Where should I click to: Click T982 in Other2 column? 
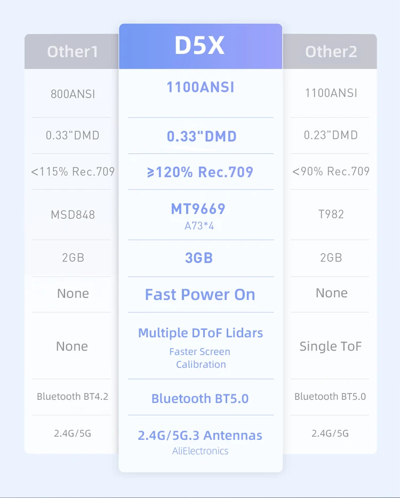pos(331,214)
